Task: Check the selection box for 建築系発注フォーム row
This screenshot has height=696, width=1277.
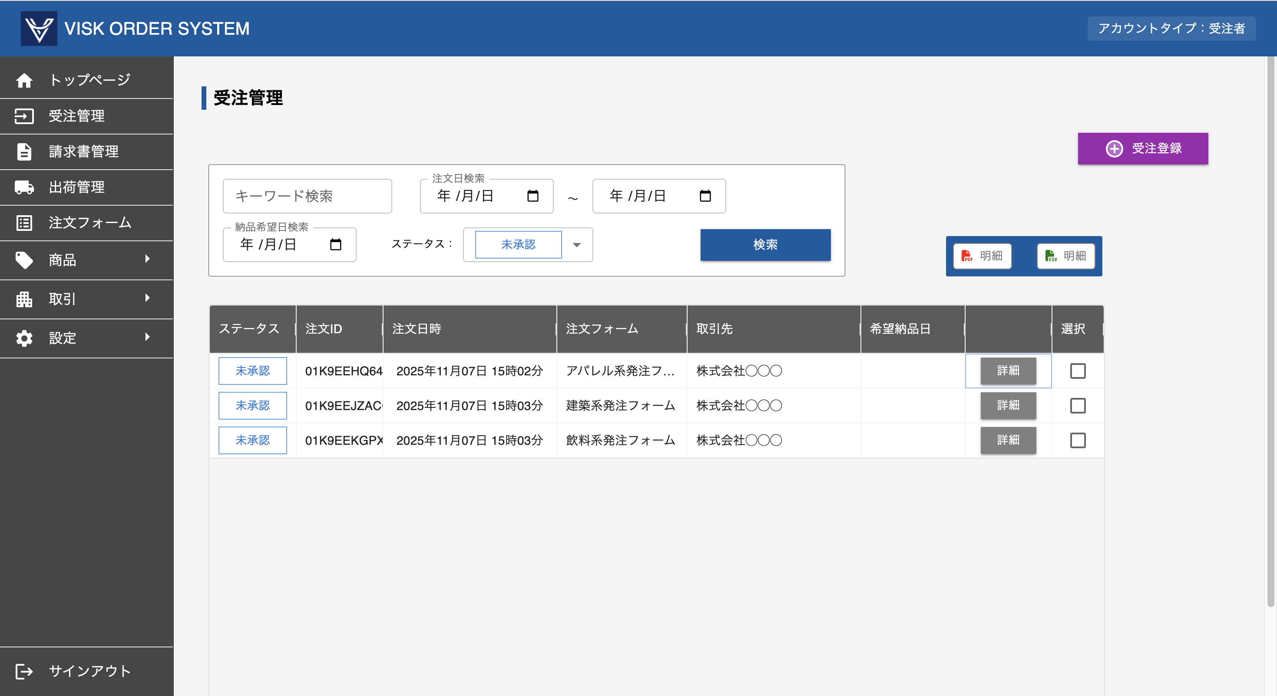Action: (1078, 406)
